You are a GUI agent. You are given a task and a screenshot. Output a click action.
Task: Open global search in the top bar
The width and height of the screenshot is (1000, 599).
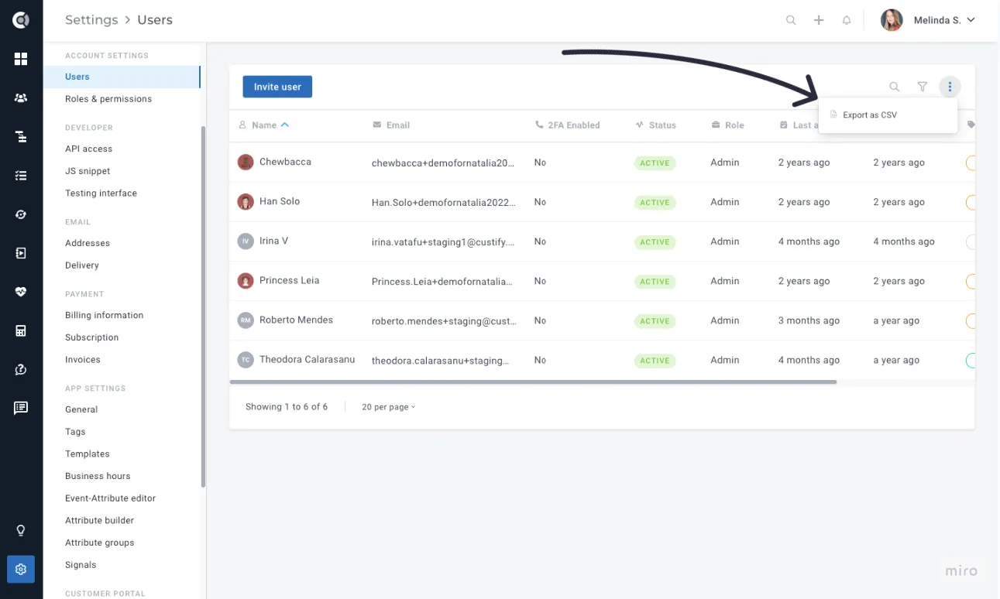point(791,20)
